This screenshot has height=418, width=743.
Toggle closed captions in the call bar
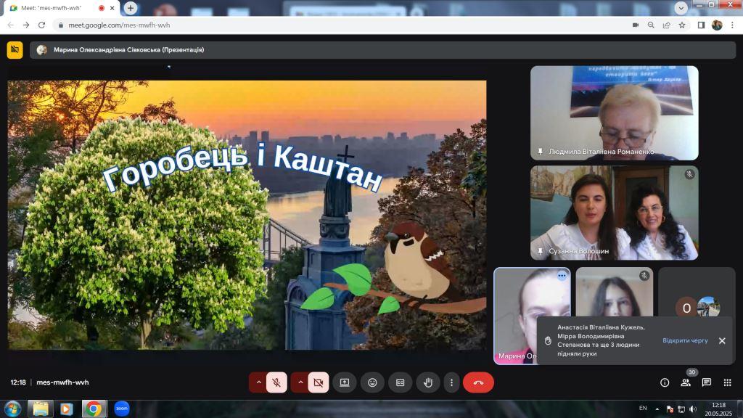pyautogui.click(x=400, y=382)
